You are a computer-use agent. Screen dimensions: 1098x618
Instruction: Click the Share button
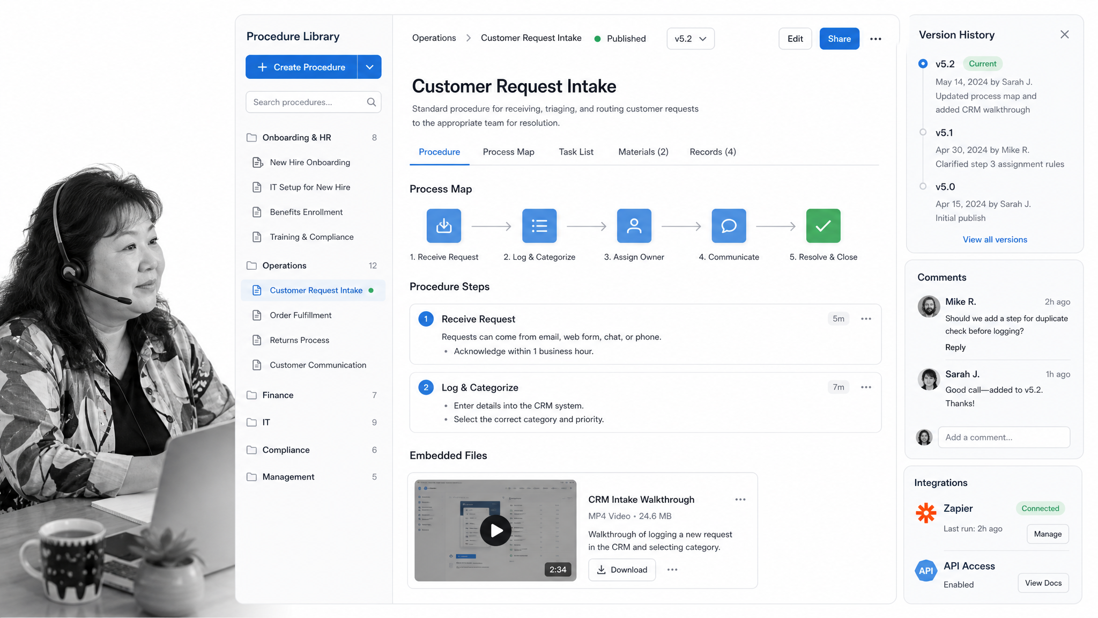[839, 39]
